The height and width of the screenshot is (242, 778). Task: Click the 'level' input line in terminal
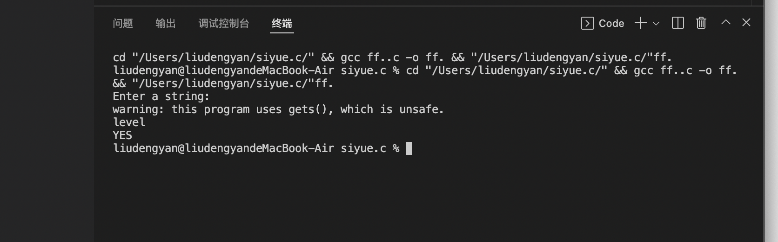tap(129, 122)
